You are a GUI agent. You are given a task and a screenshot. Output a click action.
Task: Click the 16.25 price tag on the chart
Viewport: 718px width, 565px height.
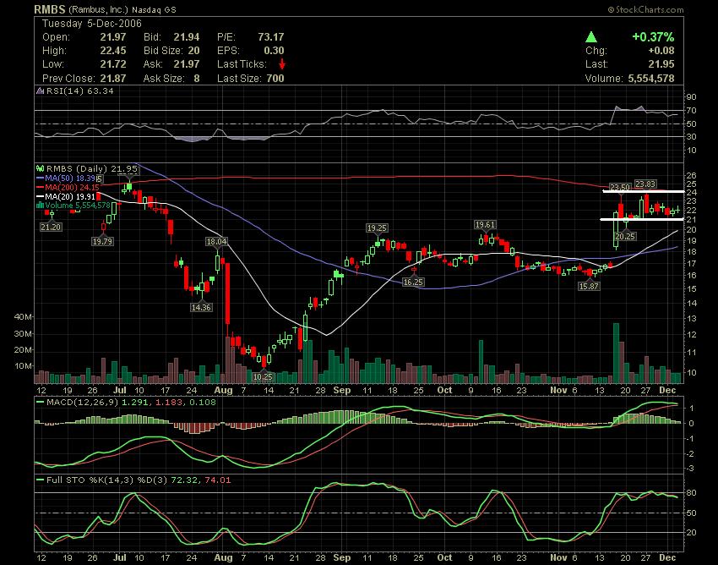pos(413,282)
